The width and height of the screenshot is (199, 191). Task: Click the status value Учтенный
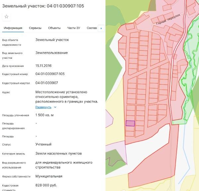click(43, 144)
